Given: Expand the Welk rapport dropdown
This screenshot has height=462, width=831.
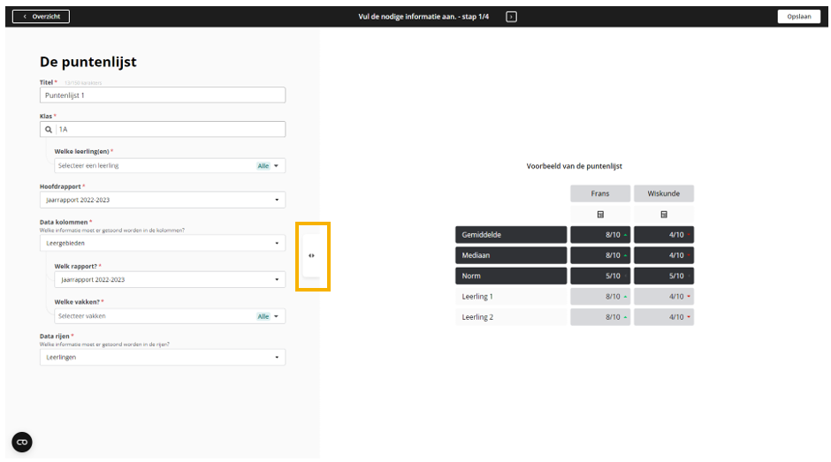Looking at the screenshot, I should (x=170, y=279).
